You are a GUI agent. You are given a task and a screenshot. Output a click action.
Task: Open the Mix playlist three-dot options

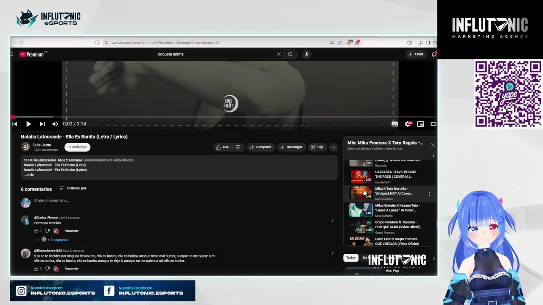(x=433, y=155)
